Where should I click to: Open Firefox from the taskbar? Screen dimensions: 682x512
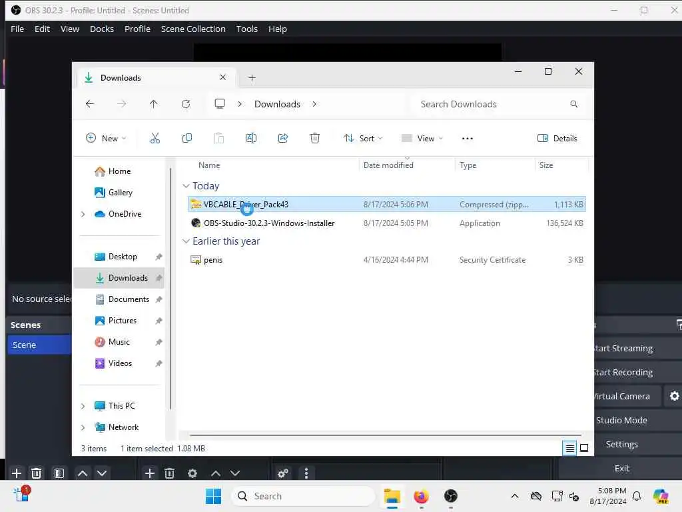[421, 496]
